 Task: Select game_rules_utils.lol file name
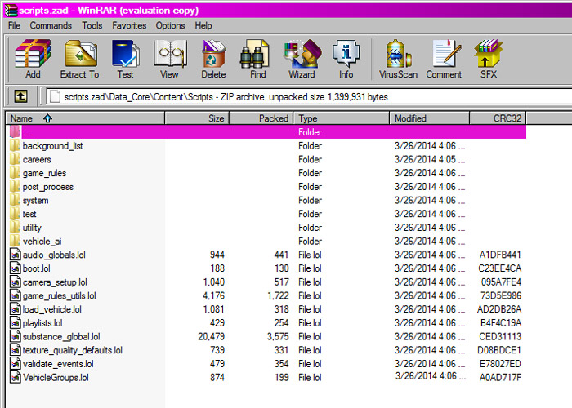click(60, 295)
